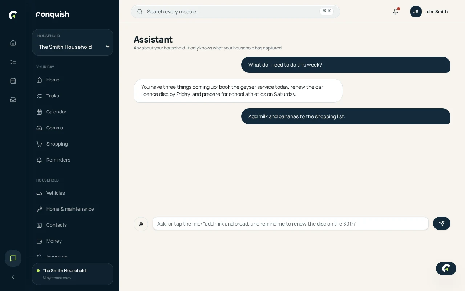This screenshot has width=465, height=291.
Task: Click The Smith Household status card
Action: pos(73,274)
